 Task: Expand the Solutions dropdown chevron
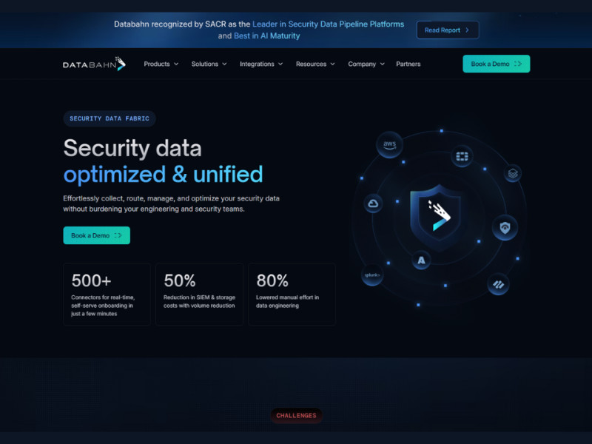pyautogui.click(x=224, y=64)
